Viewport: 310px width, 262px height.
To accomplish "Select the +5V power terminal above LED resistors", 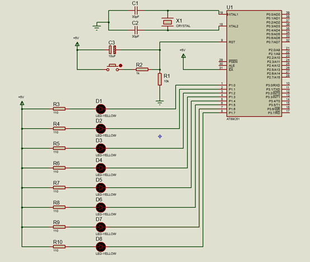I will (22, 103).
